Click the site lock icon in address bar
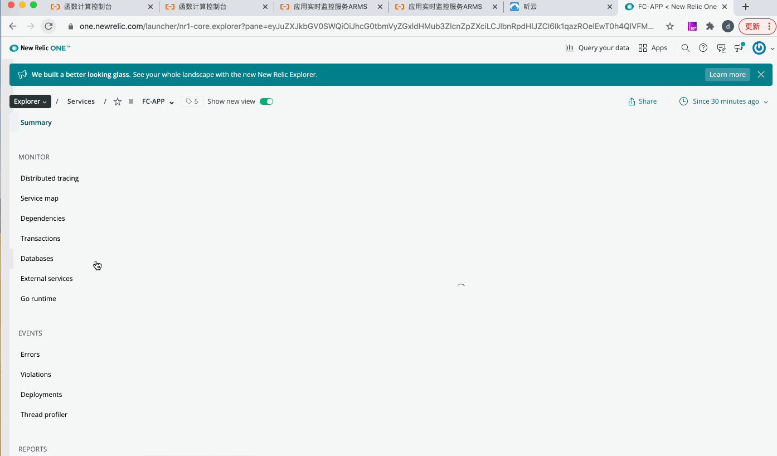The image size is (777, 456). (71, 26)
